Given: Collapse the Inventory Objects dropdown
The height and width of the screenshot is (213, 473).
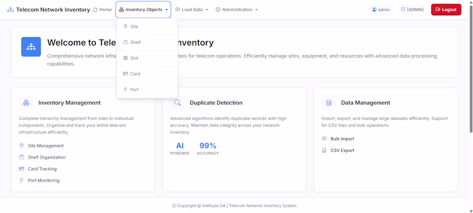Looking at the screenshot, I should point(143,9).
